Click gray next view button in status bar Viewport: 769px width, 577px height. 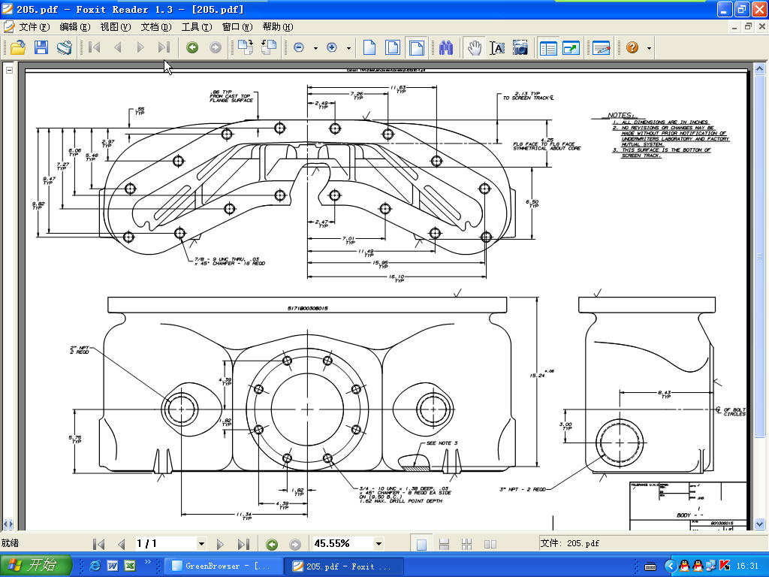click(294, 544)
